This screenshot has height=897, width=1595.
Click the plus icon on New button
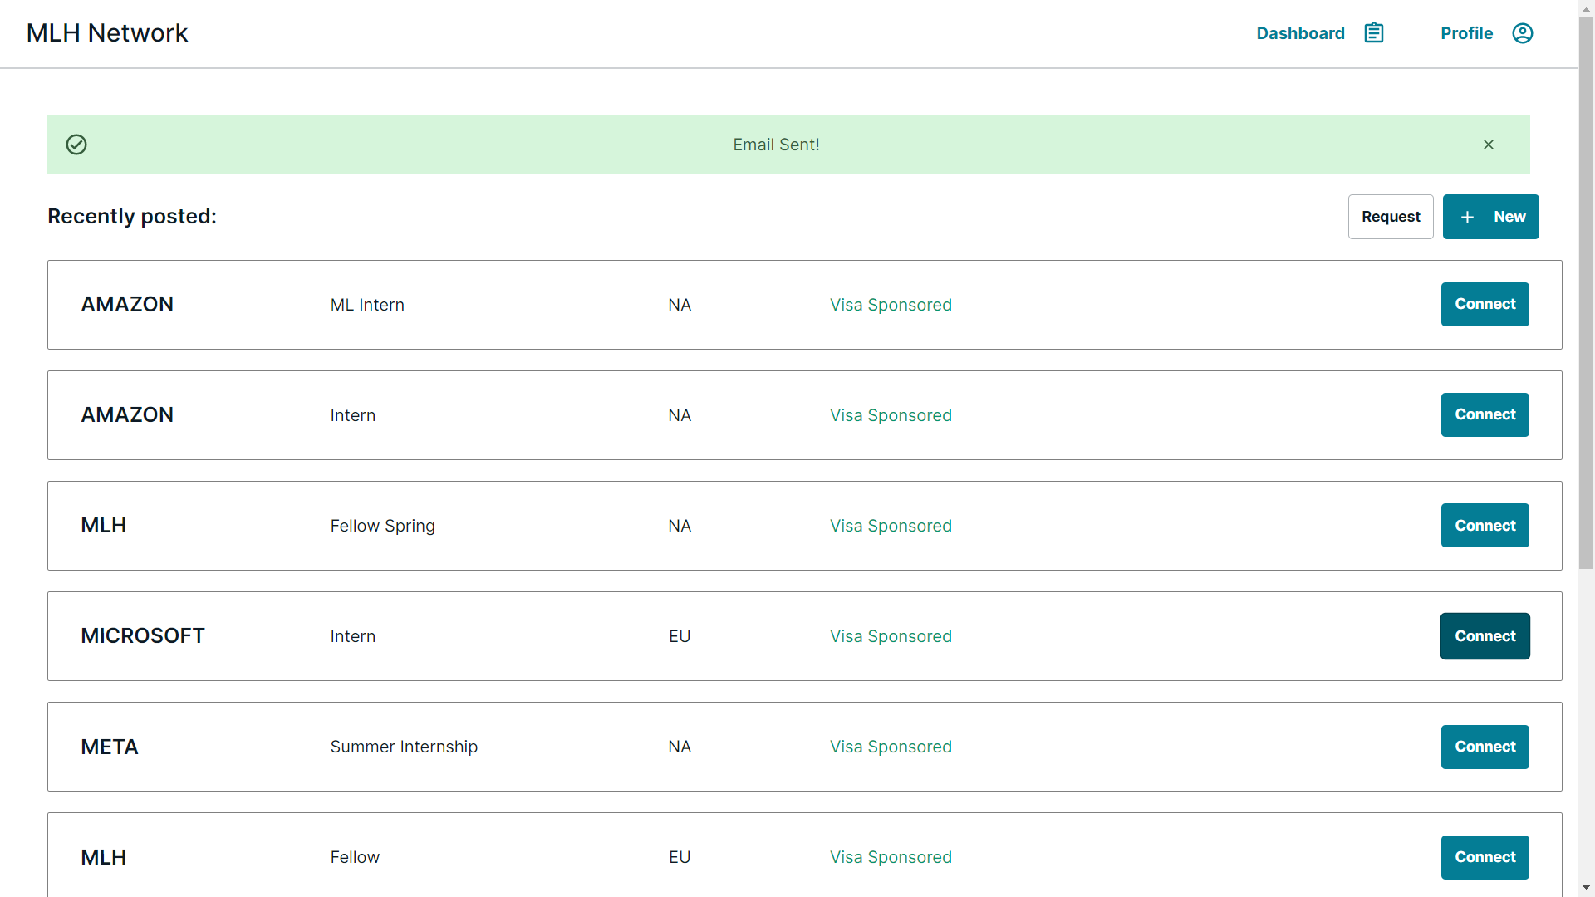[1467, 218]
